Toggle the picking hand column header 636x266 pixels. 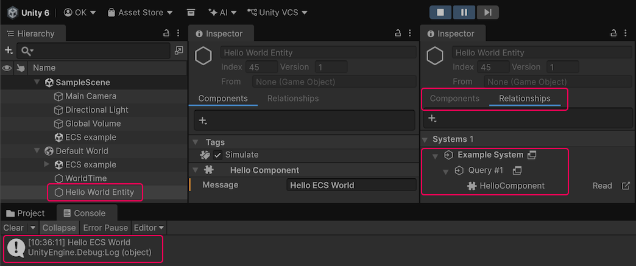[x=20, y=68]
